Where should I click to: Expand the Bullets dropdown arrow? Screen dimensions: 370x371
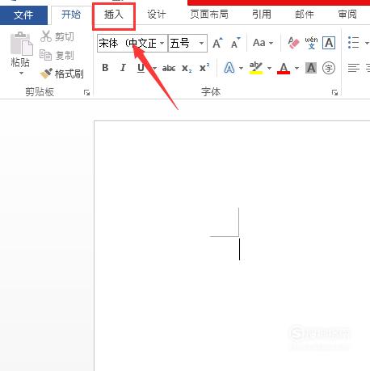pos(367,43)
